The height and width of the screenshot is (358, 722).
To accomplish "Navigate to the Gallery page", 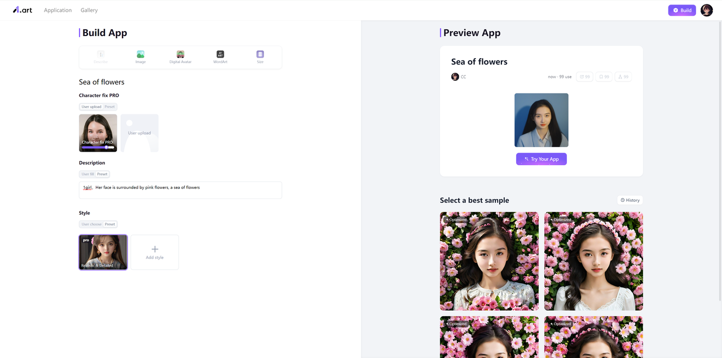I will tap(89, 10).
